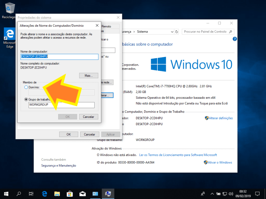Image resolution: width=266 pixels, height=199 pixels.
Task: Open the Mail app from the taskbar
Action: coord(82,194)
